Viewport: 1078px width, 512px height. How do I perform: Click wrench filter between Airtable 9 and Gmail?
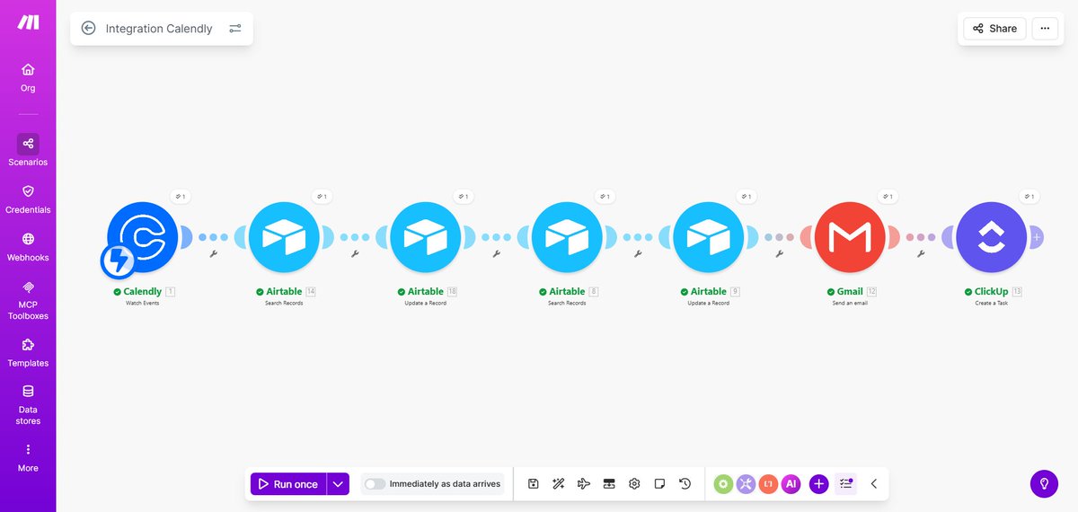coord(779,254)
